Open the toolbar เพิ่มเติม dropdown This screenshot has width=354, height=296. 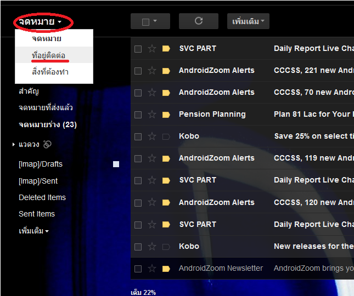tap(248, 21)
